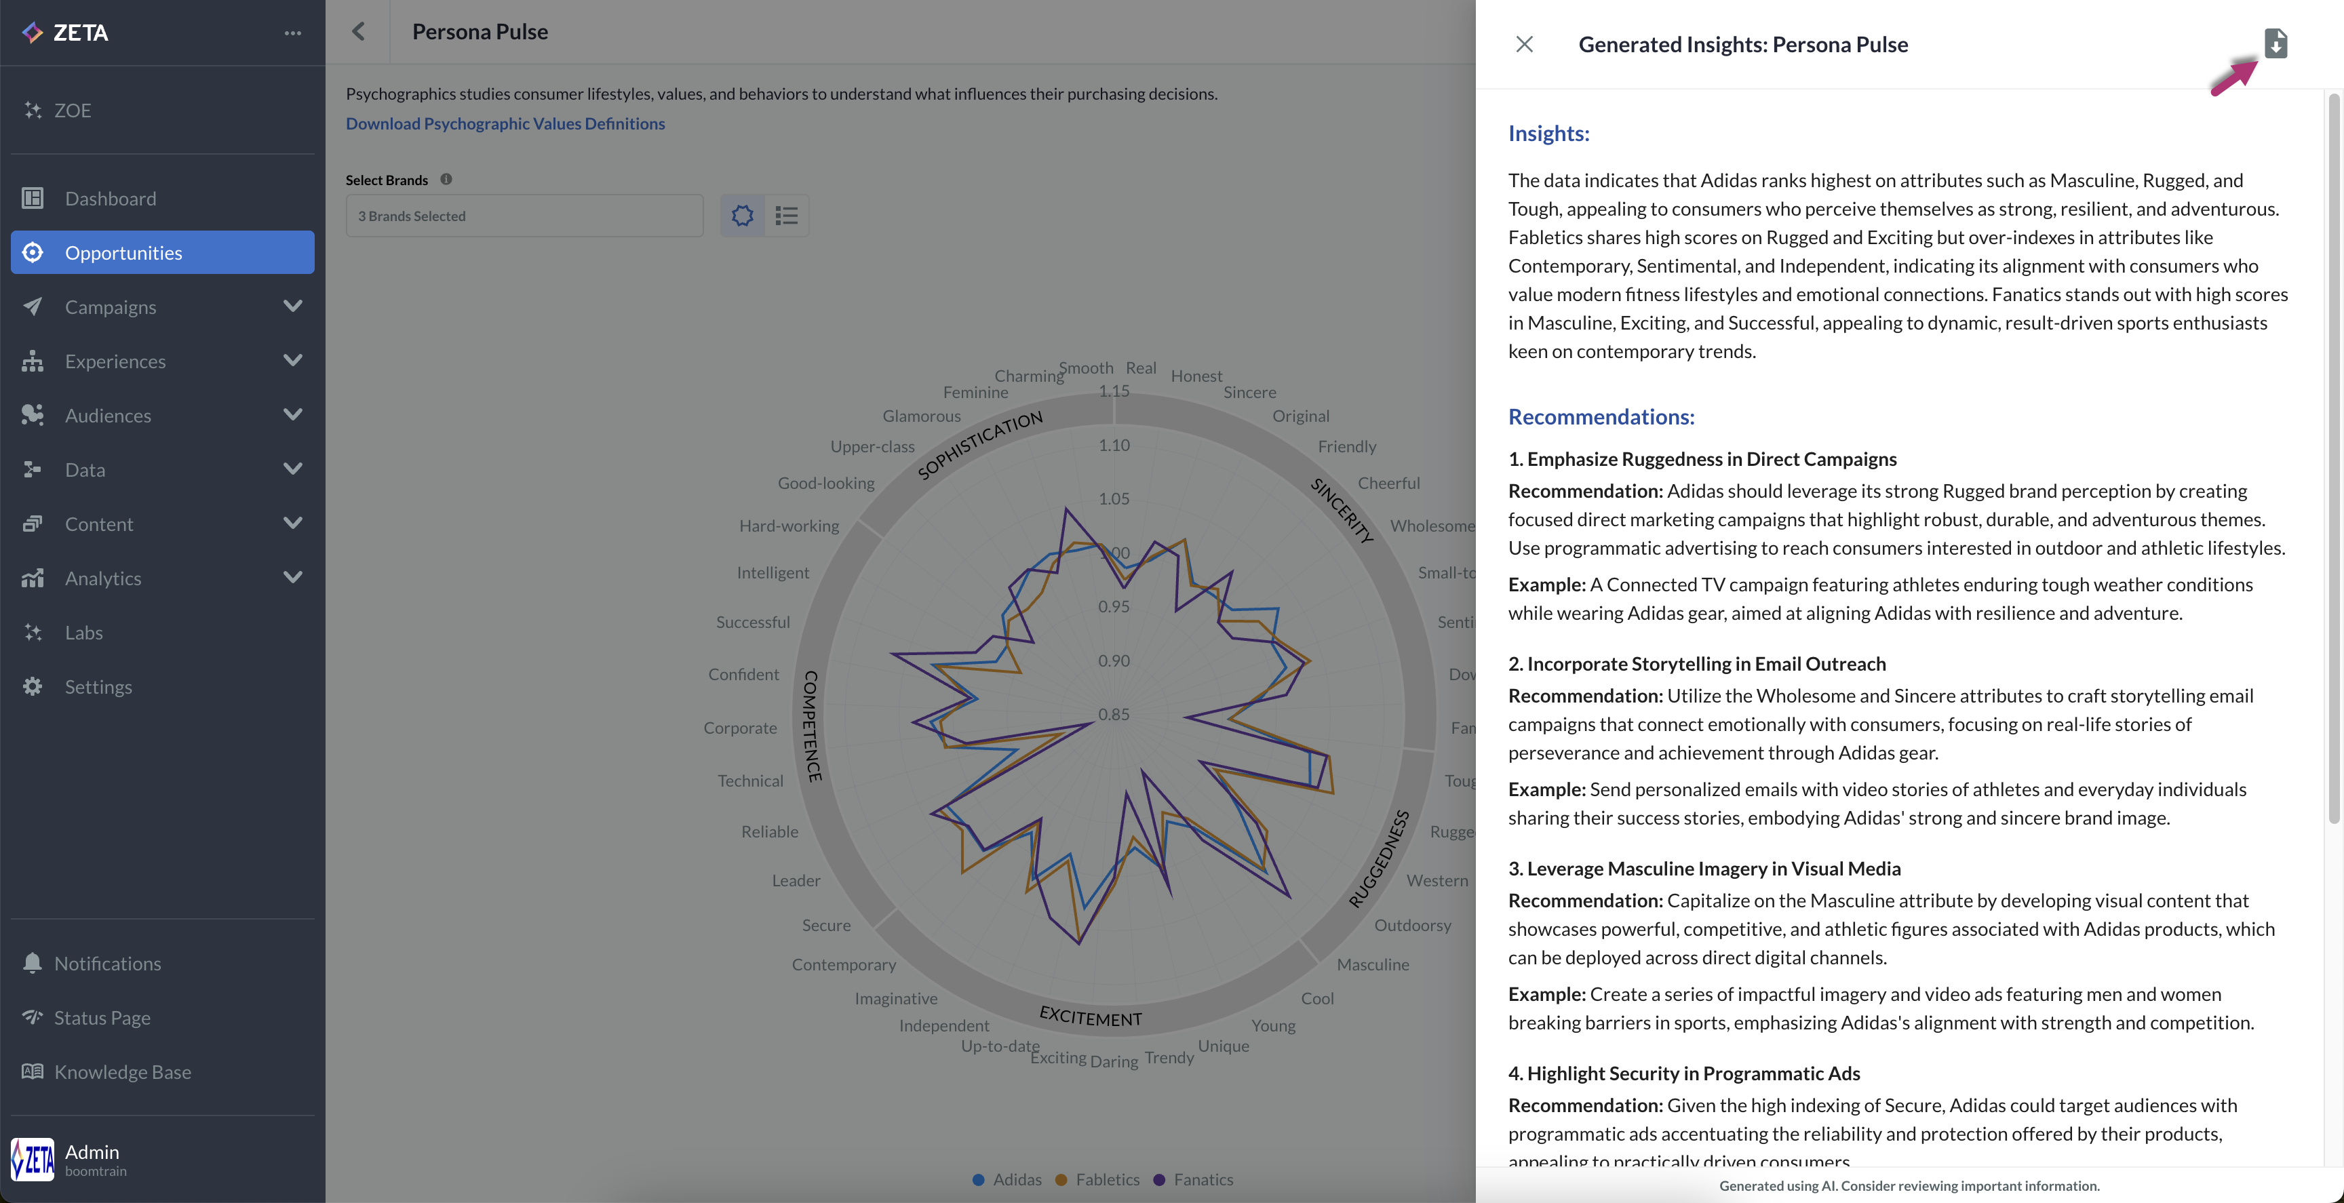Switch to radar chart view
The height and width of the screenshot is (1203, 2344).
point(743,216)
